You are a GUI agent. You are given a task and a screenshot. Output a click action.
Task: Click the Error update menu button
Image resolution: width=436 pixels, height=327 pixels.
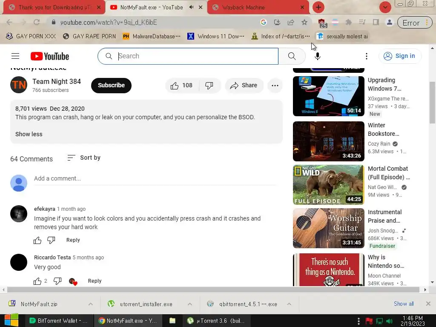pos(414,23)
